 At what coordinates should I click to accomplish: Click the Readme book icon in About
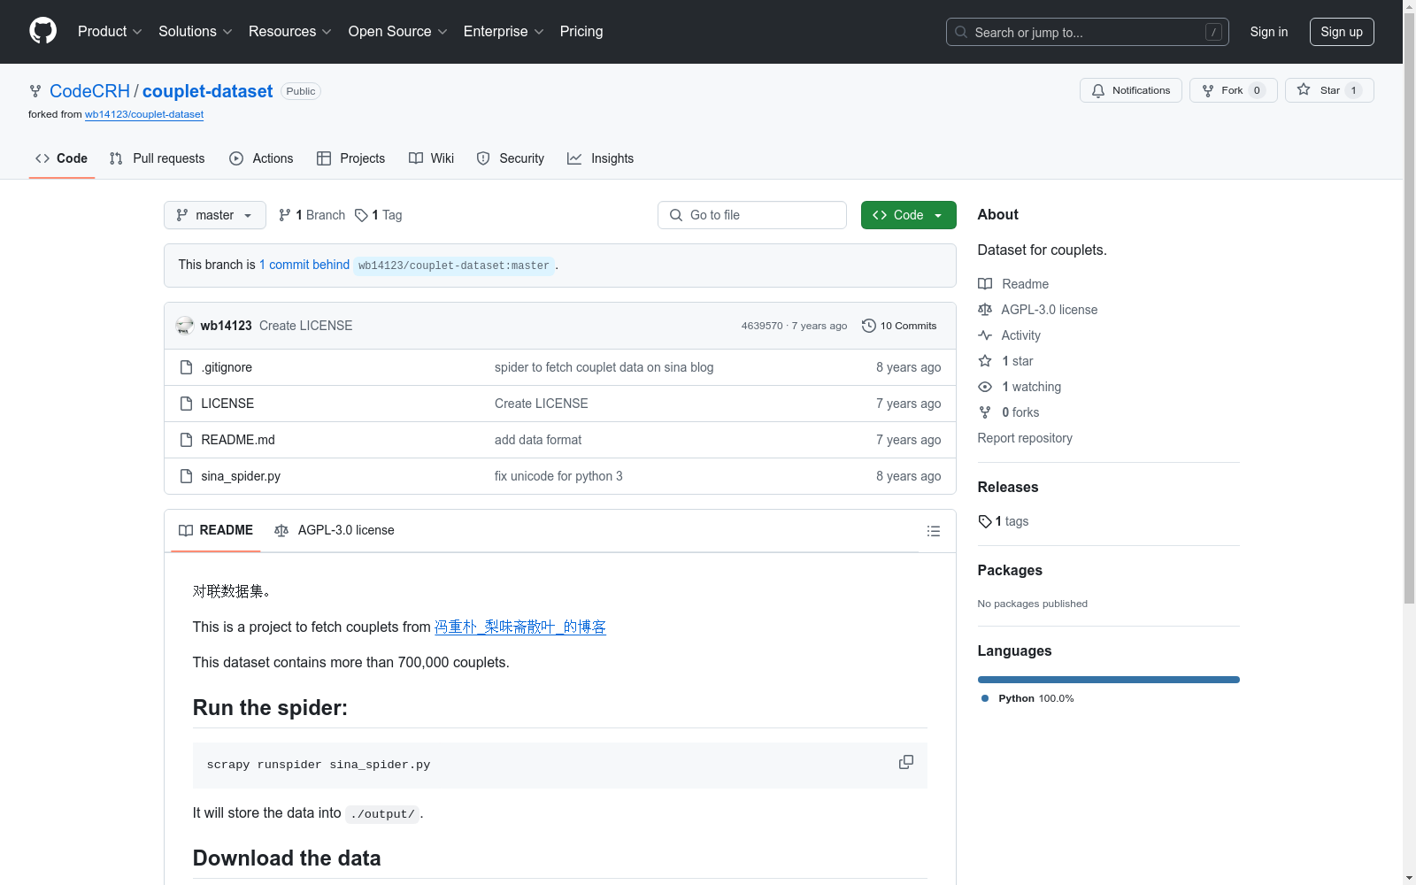pyautogui.click(x=985, y=284)
